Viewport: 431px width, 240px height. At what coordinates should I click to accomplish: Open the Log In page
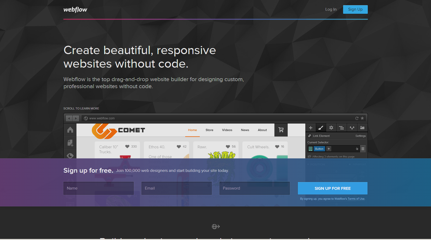(x=331, y=9)
